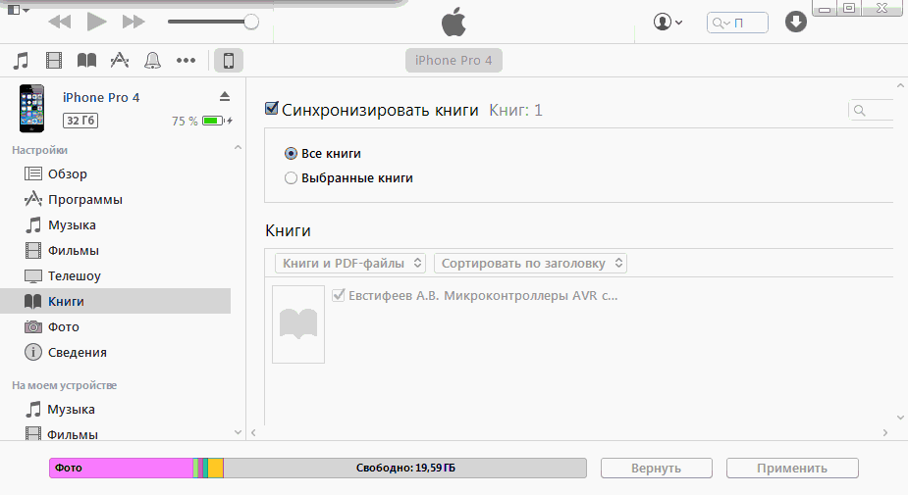Open the Movies library film icon
908x495 pixels.
point(54,60)
